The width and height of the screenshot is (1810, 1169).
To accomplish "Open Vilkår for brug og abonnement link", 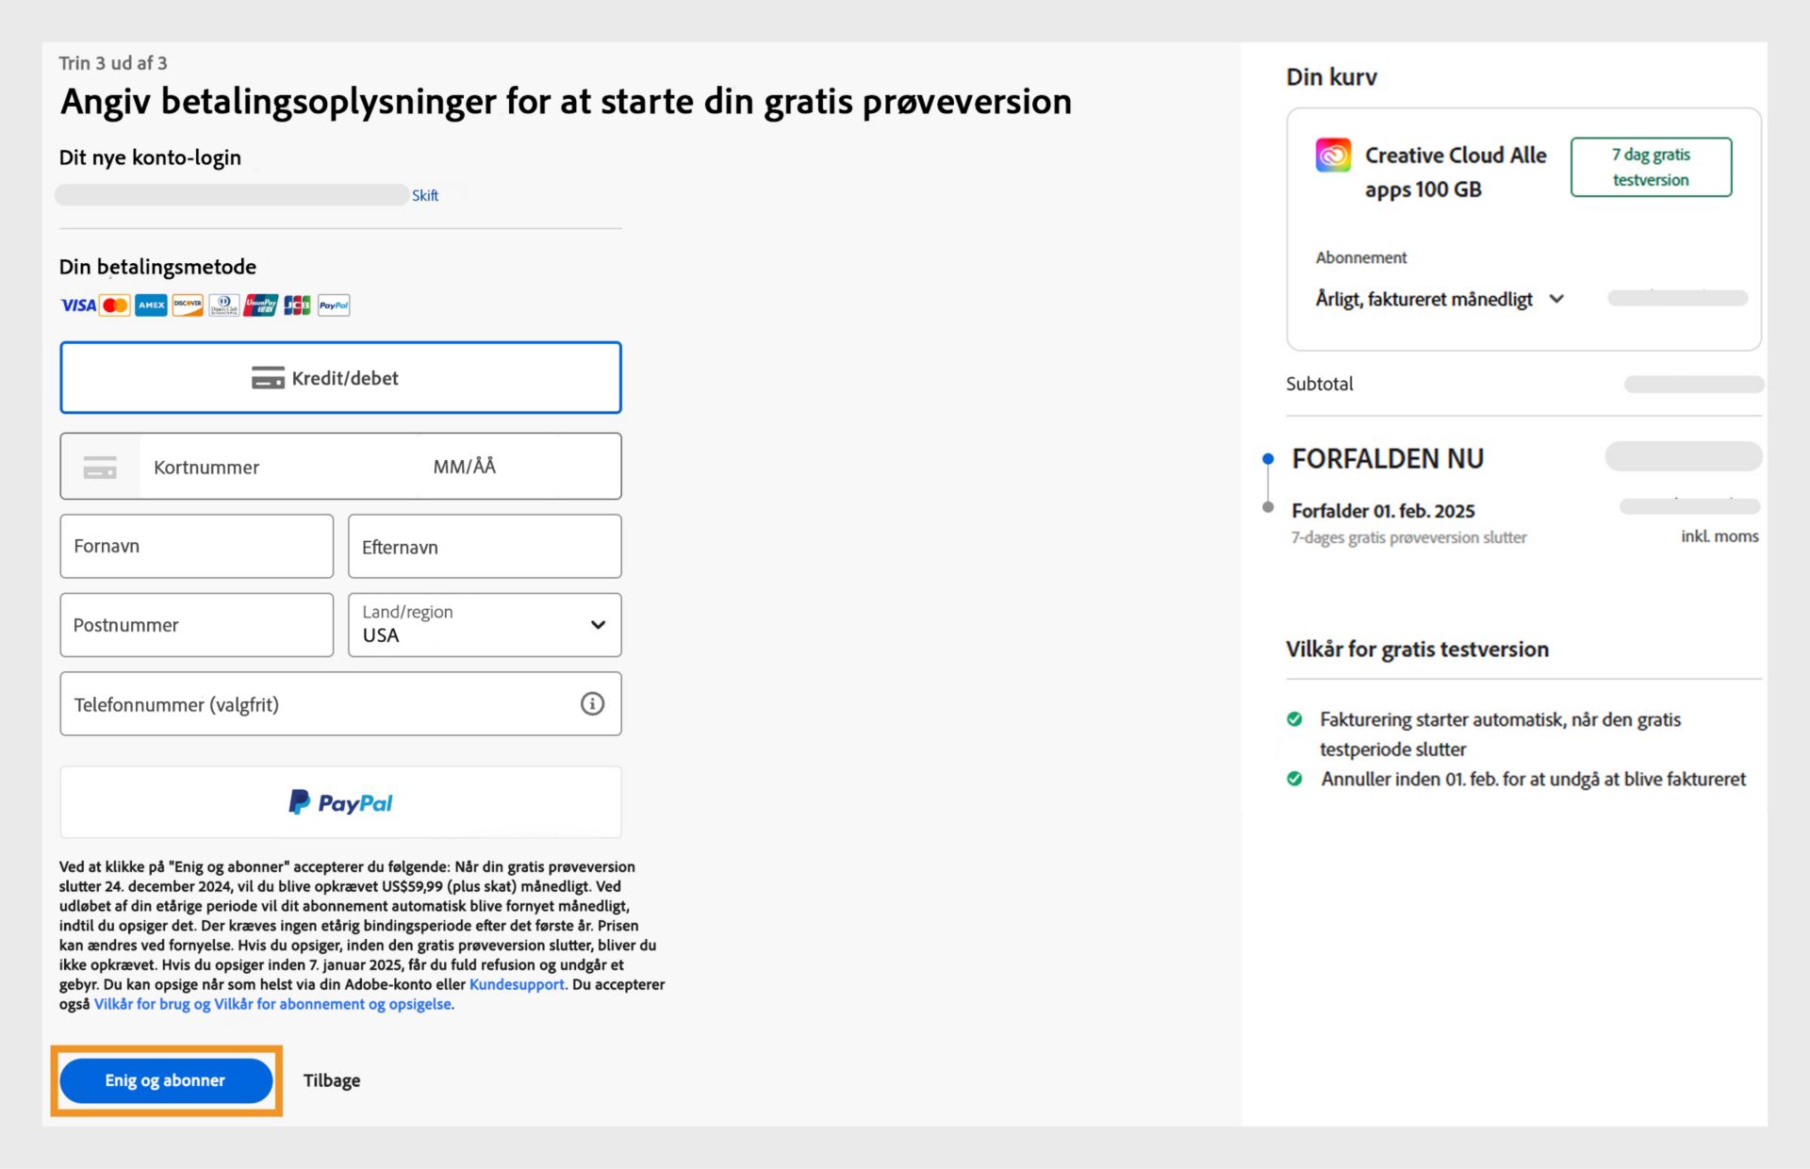I will pyautogui.click(x=273, y=1004).
